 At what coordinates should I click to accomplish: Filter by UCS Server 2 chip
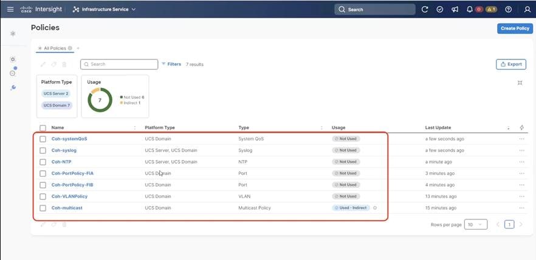click(56, 94)
